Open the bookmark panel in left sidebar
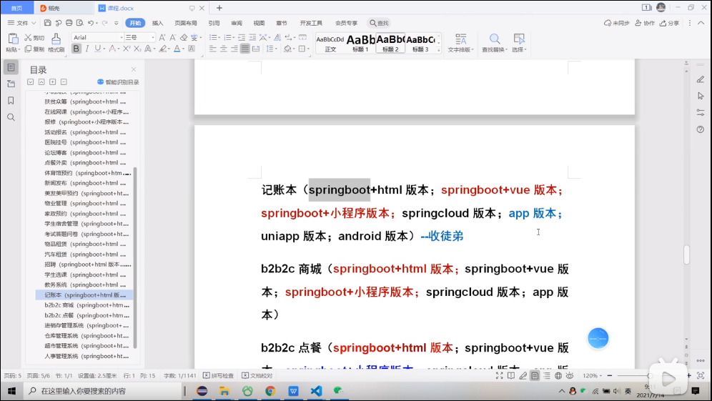Screen dimensions: 712x401 (11, 100)
